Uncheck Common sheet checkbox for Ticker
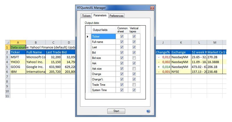This screenshot has width=232, height=122. pos(122,37)
